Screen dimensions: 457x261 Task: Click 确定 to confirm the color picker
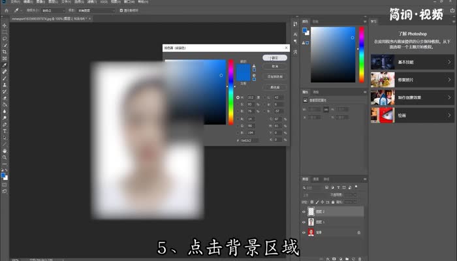click(275, 57)
